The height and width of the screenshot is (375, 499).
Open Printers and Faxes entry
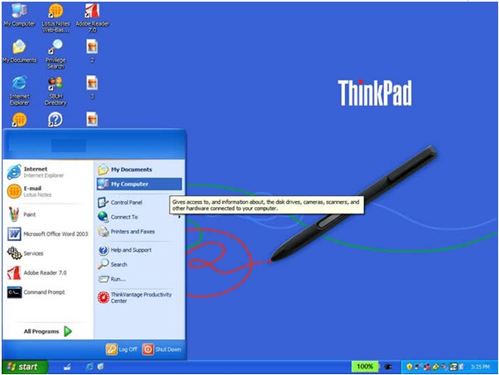(132, 232)
